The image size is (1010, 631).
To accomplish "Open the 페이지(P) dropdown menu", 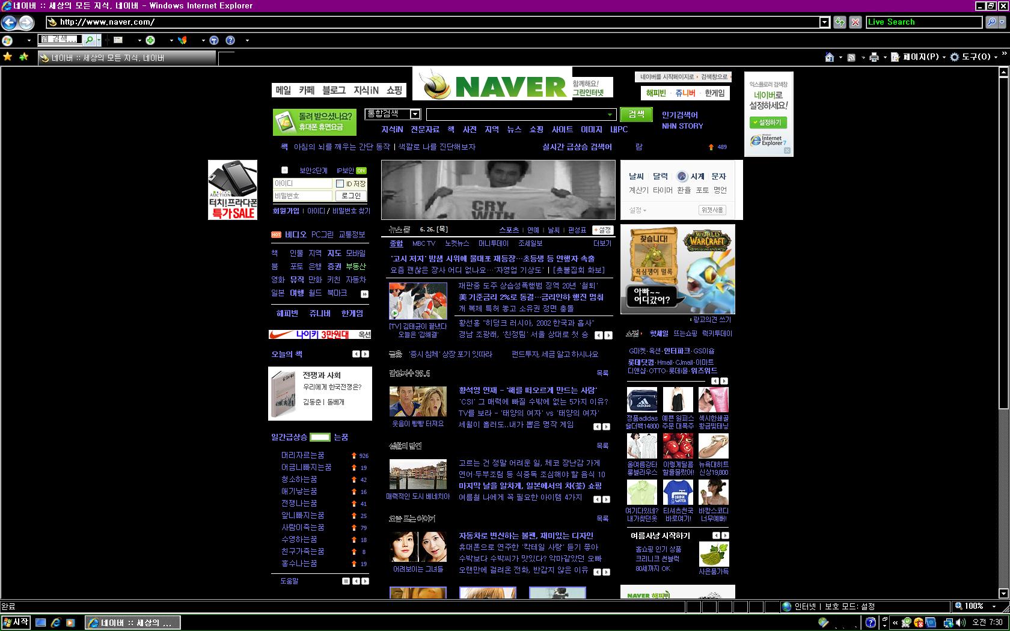I will pos(917,57).
